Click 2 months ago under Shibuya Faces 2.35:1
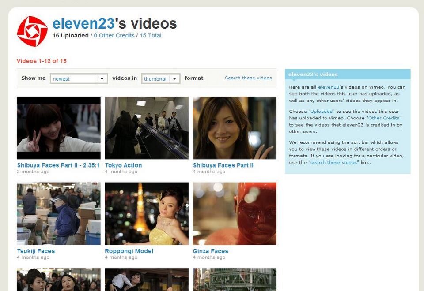Viewport: 424px width, 291px height. 33,172
